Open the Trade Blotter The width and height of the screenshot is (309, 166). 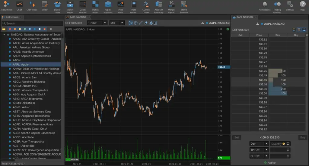coord(133,7)
